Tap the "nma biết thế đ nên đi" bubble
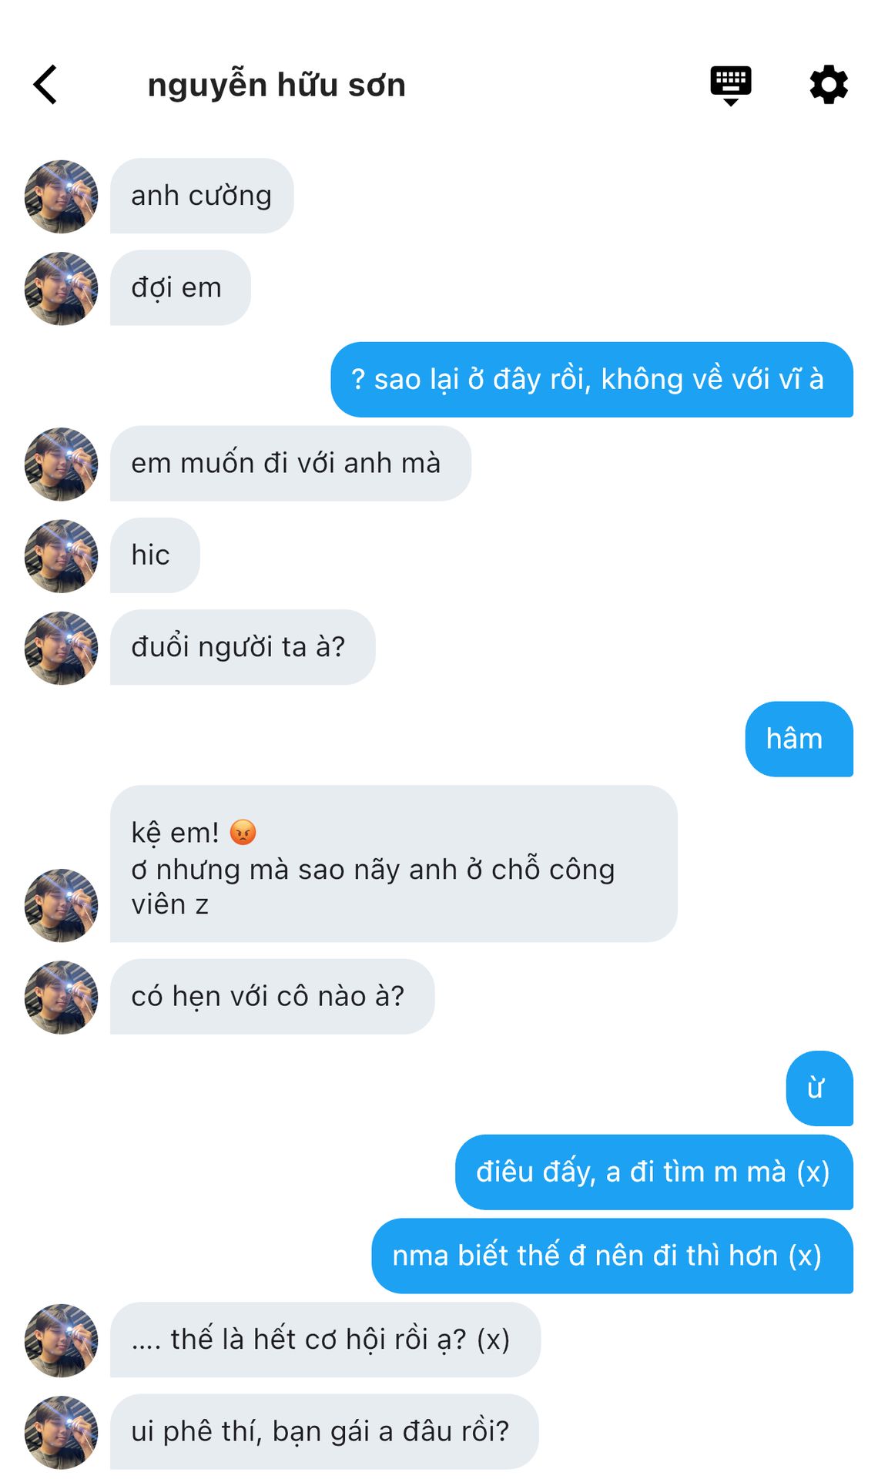 (x=612, y=1256)
